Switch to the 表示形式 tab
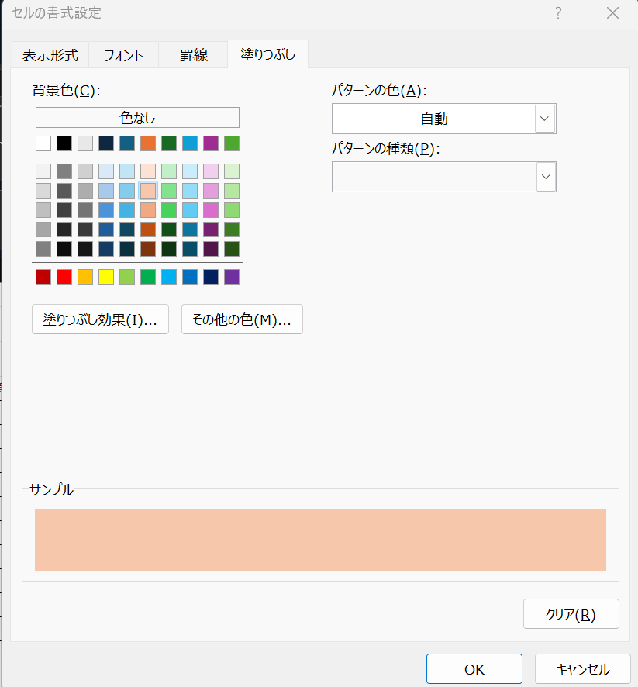Viewport: 638px width, 687px height. click(50, 55)
